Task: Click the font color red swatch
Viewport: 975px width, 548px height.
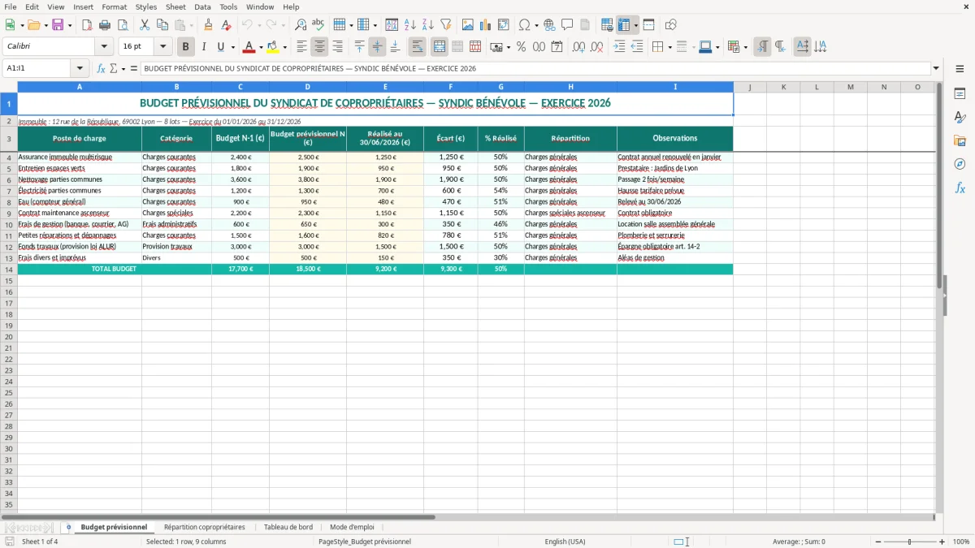Action: [x=249, y=47]
